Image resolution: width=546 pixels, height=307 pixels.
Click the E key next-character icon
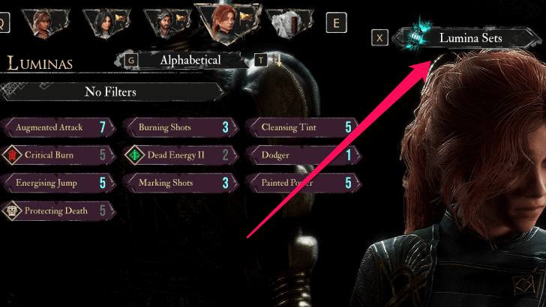coord(336,22)
